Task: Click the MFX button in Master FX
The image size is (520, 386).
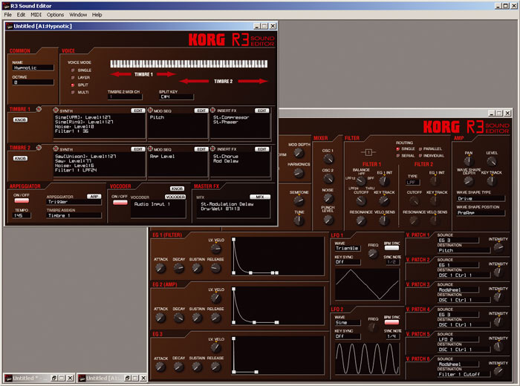Action: click(x=260, y=197)
